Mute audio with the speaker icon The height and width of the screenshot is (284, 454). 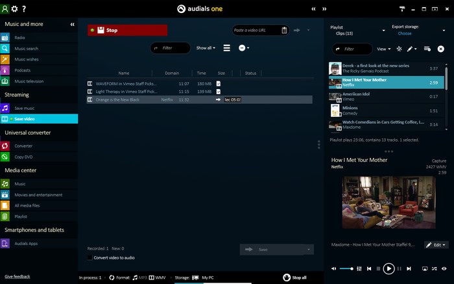[x=333, y=268]
